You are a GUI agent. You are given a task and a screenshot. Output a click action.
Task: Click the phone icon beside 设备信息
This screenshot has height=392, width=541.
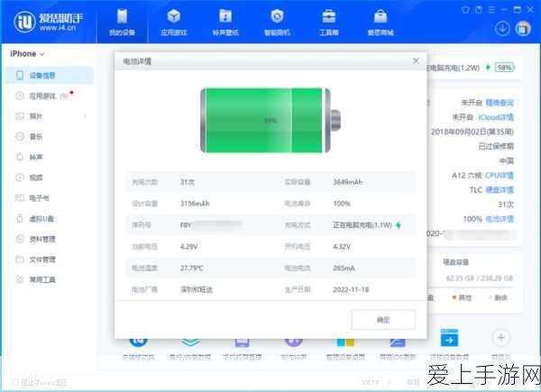(20, 75)
